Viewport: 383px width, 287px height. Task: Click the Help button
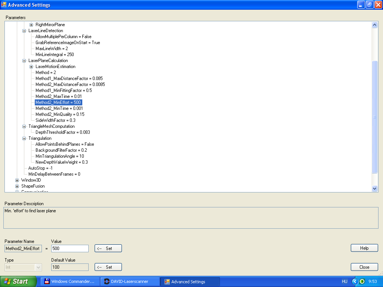364,248
